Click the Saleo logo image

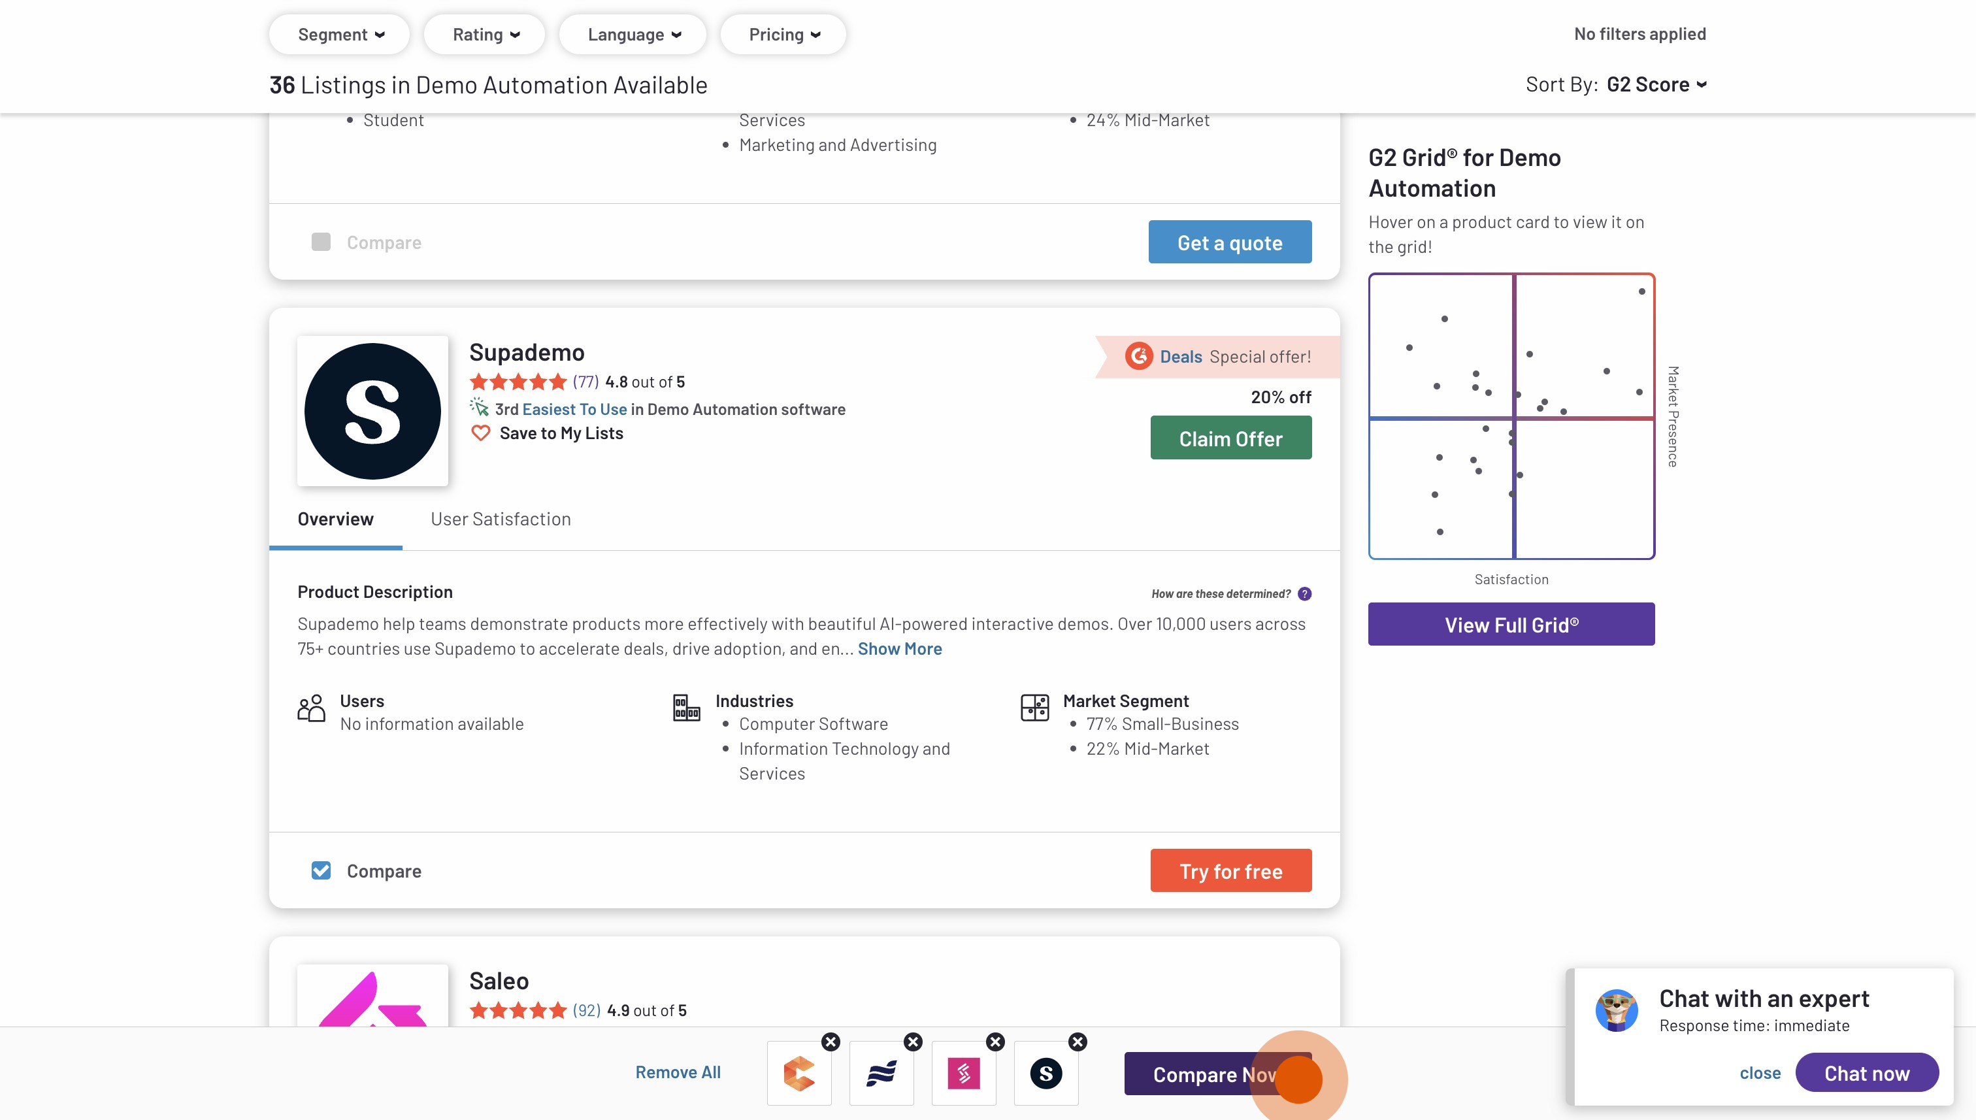pyautogui.click(x=372, y=995)
